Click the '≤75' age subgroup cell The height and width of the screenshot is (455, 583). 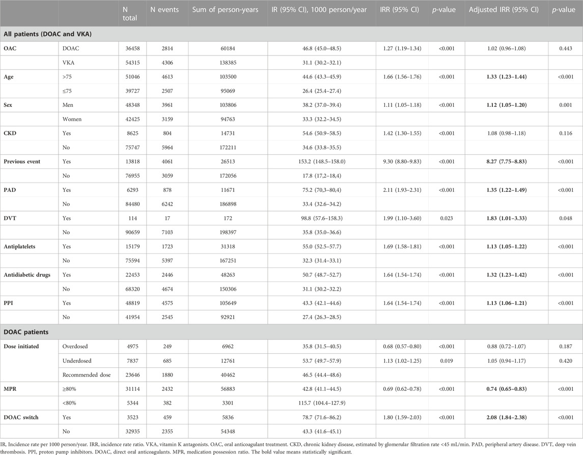click(x=66, y=91)
